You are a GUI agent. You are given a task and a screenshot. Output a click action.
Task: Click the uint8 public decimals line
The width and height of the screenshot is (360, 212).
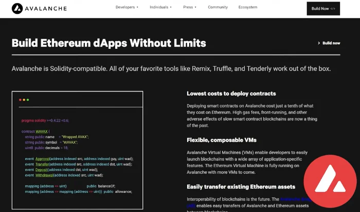(x=47, y=148)
